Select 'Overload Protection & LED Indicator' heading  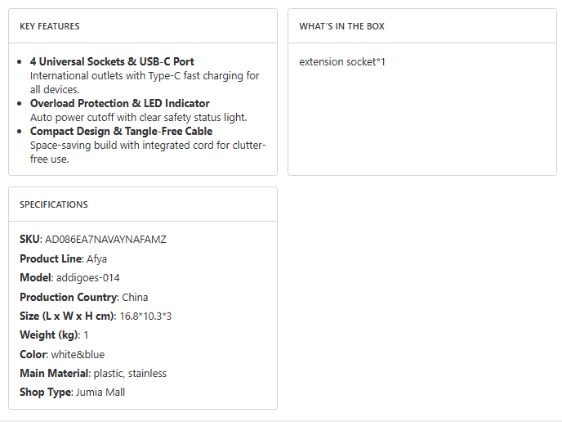tap(119, 103)
